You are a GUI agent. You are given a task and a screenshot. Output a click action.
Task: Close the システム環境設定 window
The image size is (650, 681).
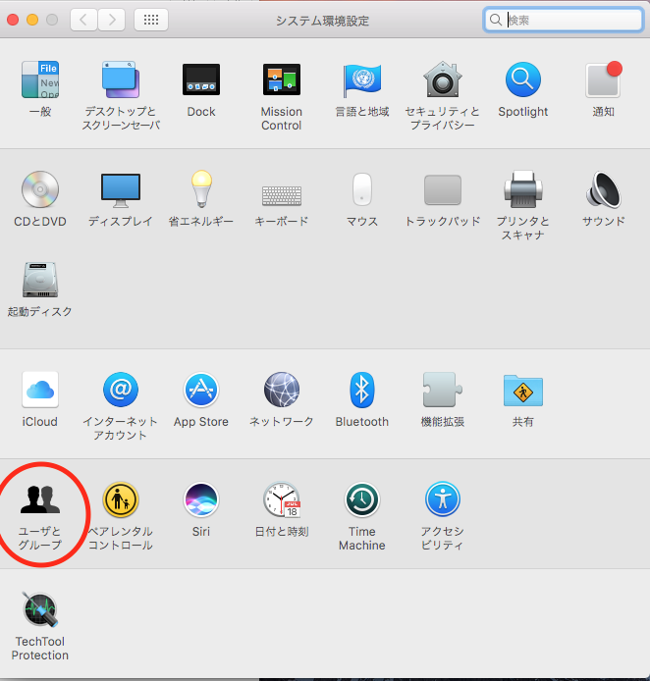click(x=13, y=20)
